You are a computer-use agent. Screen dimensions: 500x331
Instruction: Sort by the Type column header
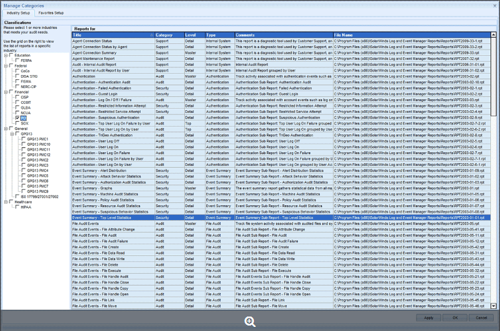point(220,35)
